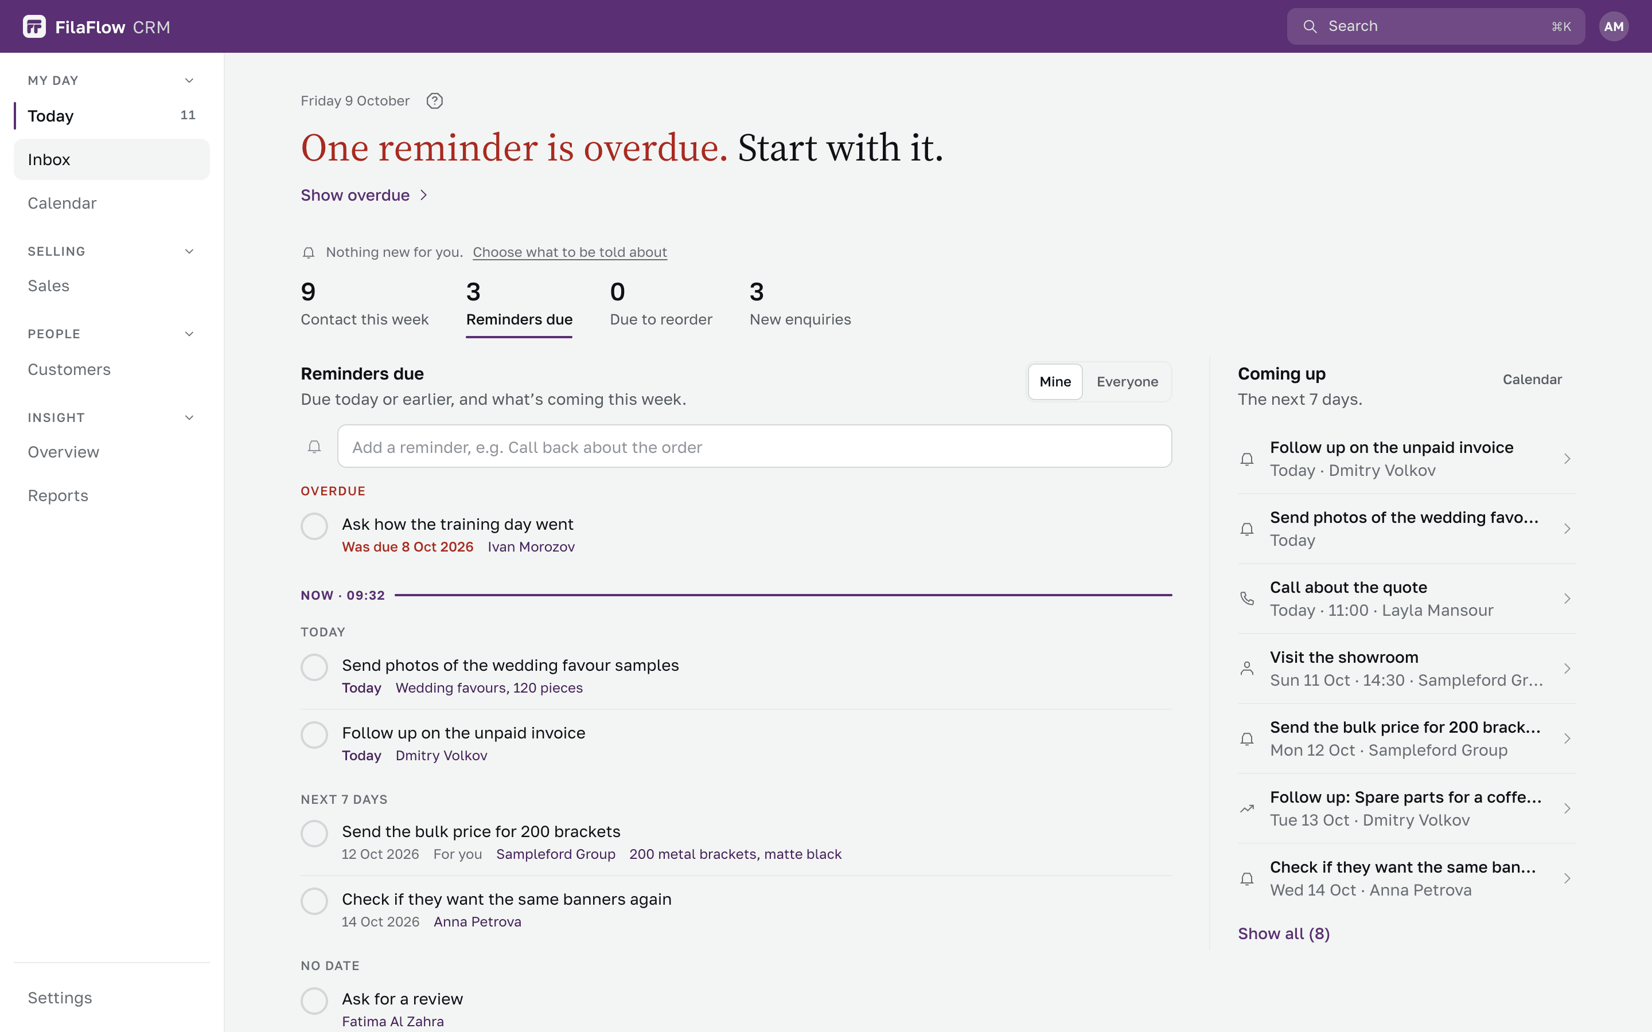
Task: Open Ivan Morozov customer link
Action: point(531,547)
